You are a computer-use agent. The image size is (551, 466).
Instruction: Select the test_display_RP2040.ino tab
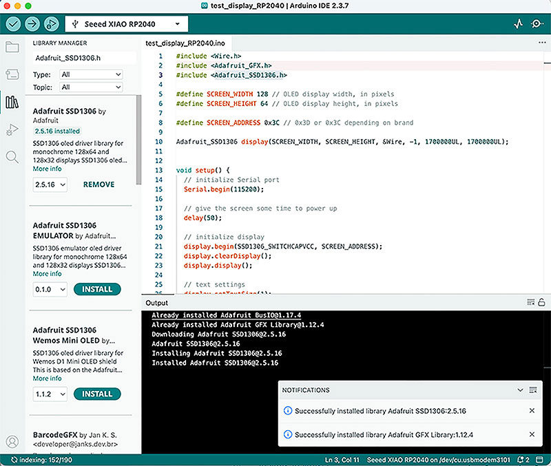point(185,43)
